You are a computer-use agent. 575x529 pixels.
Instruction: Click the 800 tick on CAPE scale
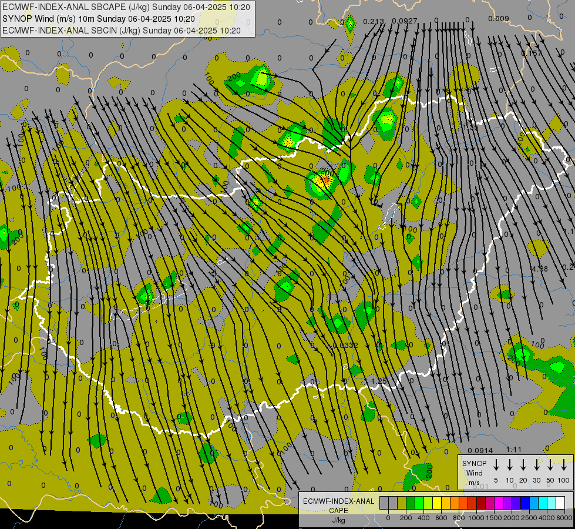coord(459,518)
